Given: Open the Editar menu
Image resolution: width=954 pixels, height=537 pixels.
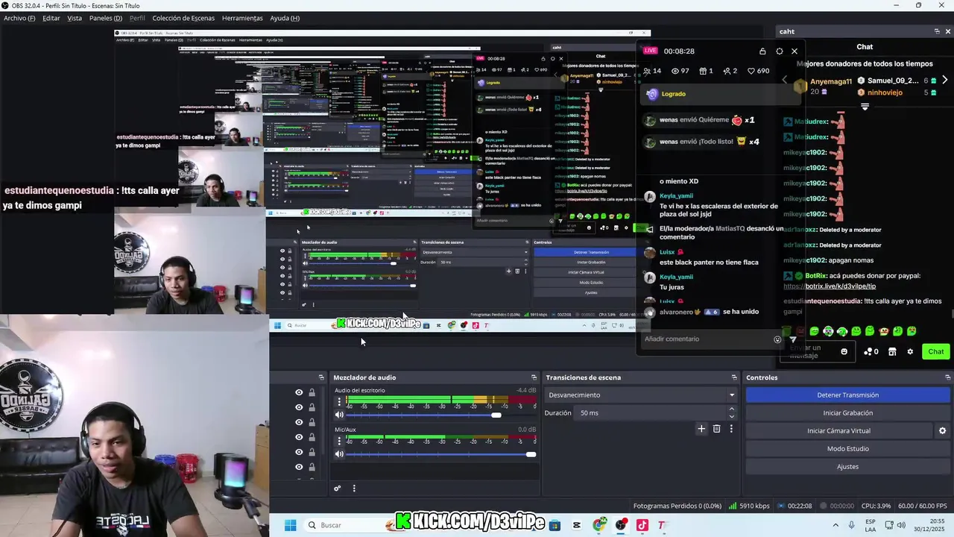Looking at the screenshot, I should [x=51, y=18].
